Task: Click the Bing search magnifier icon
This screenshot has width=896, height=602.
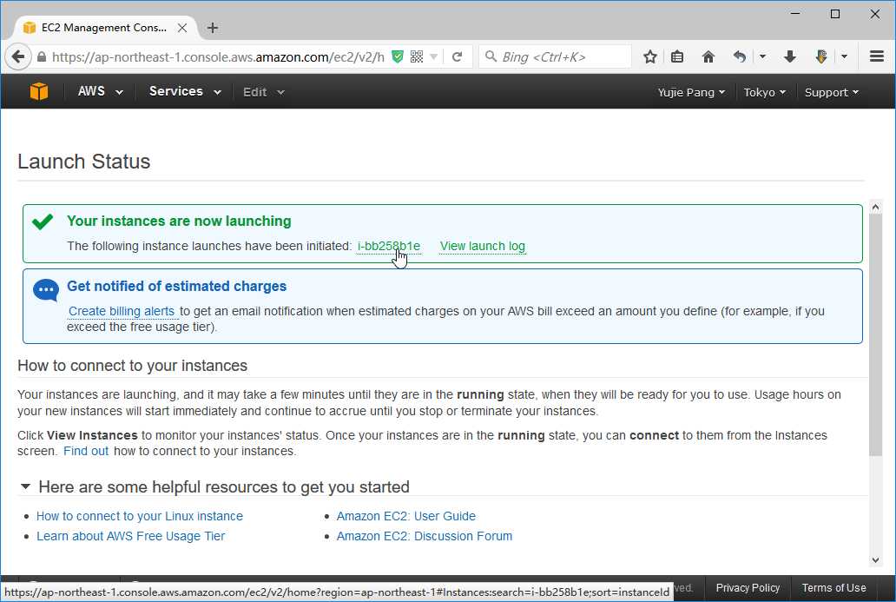Action: 491,56
